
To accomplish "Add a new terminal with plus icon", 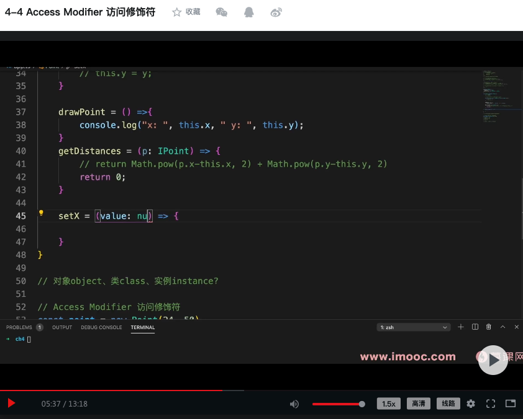I will pos(461,327).
